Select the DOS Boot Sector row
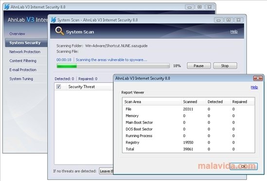This screenshot has width=267, height=181. (189, 129)
